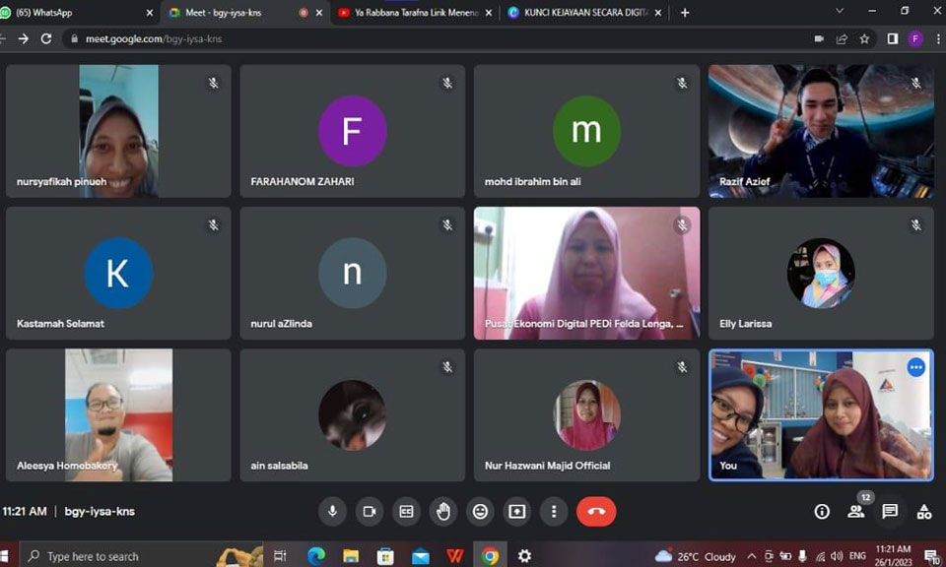The image size is (946, 567).
Task: Open the in-call chat panel
Action: [x=890, y=511]
